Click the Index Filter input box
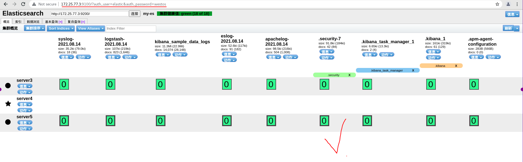 point(131,29)
